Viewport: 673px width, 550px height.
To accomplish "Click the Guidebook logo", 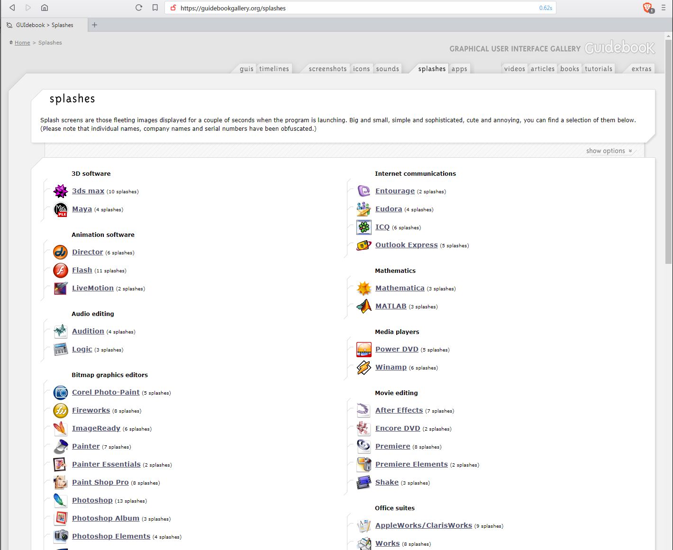I will 620,47.
